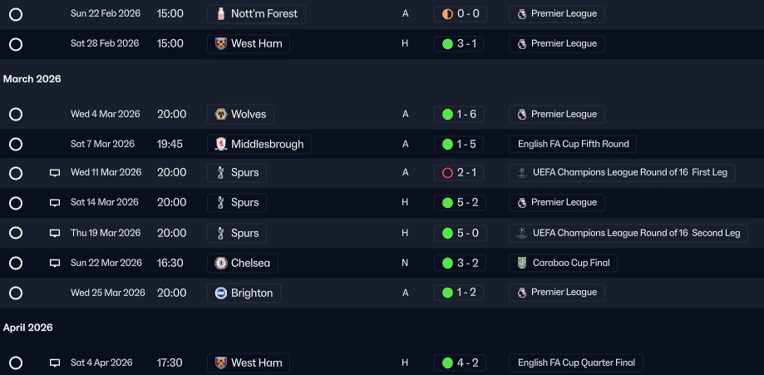Select the circle beside 7 Mar Middlesbrough match
The image size is (764, 375).
[16, 144]
